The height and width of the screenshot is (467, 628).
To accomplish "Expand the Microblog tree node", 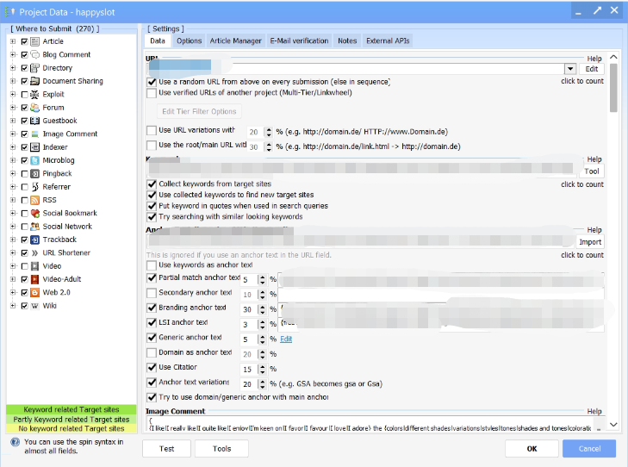I will point(13,160).
